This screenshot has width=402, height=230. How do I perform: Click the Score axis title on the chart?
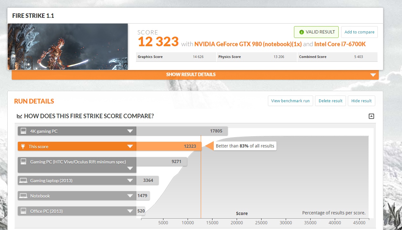(x=242, y=213)
